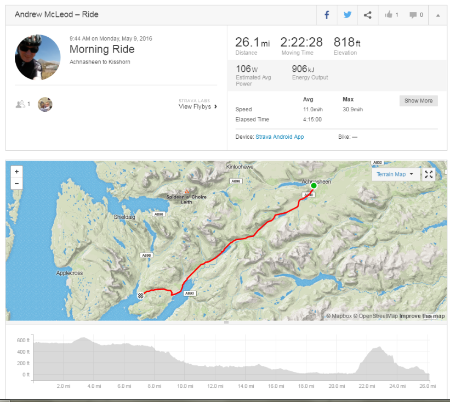
Task: Zoom out on the map
Action: [16, 184]
